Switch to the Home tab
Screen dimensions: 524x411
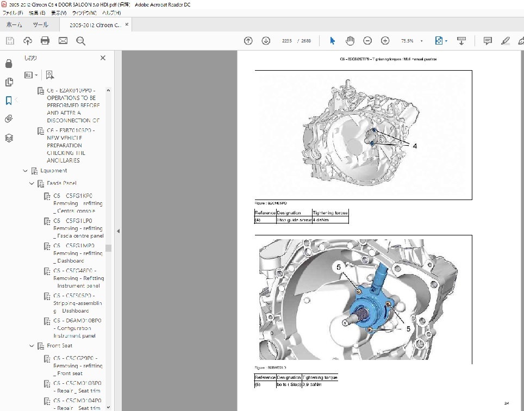14,24
